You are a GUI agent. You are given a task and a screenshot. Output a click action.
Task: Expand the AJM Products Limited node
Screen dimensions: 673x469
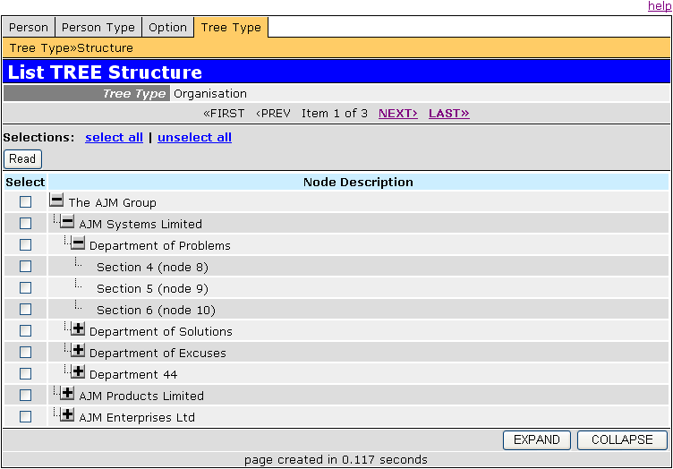point(67,394)
